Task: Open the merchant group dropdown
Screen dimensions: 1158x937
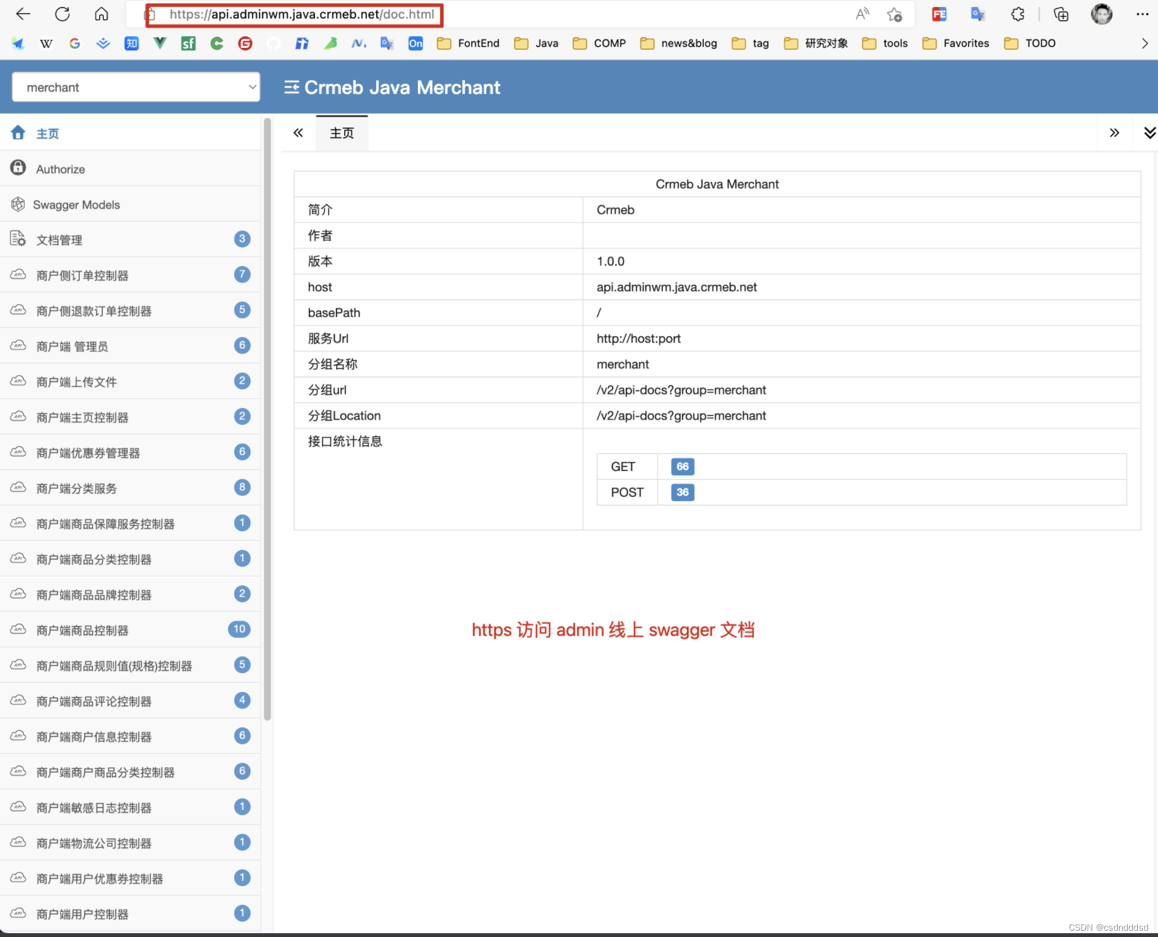Action: (136, 87)
